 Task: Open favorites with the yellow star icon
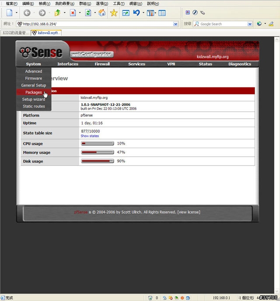pyautogui.click(x=114, y=13)
